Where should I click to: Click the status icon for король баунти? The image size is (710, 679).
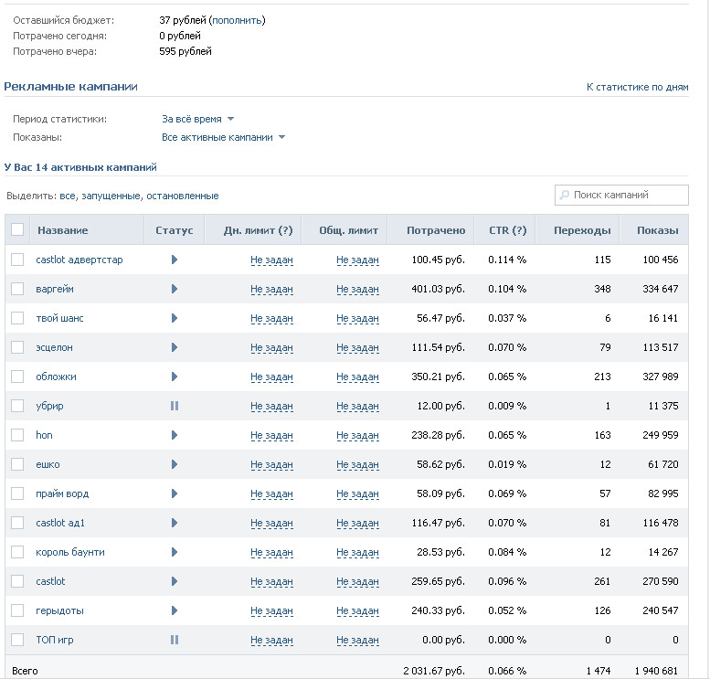point(175,552)
